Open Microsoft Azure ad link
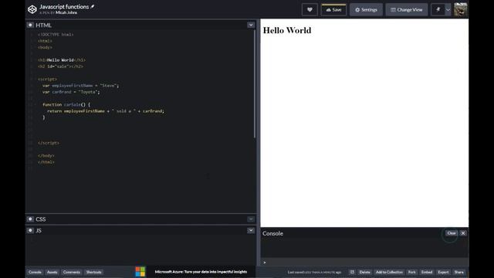Image resolution: width=494 pixels, height=278 pixels. [x=201, y=272]
